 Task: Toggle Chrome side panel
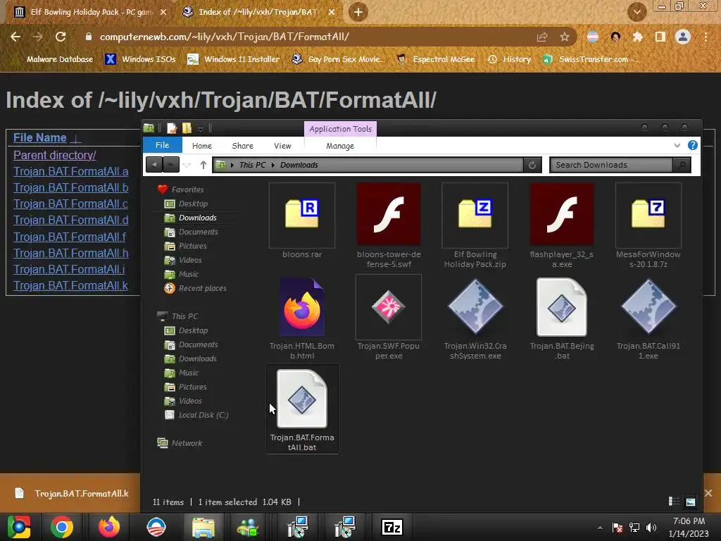tap(660, 37)
